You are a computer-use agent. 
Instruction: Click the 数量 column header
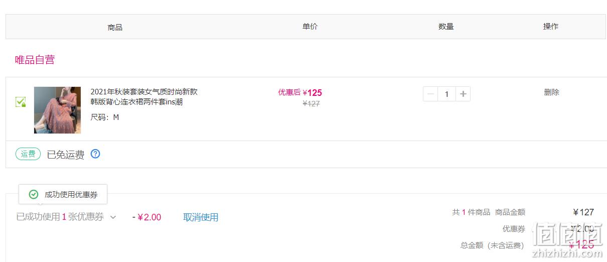pyautogui.click(x=446, y=27)
